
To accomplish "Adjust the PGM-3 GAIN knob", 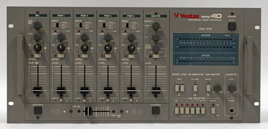I will [x=108, y=37].
